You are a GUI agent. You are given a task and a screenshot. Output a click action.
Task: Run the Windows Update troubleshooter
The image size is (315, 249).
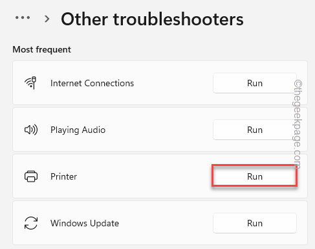coord(255,223)
